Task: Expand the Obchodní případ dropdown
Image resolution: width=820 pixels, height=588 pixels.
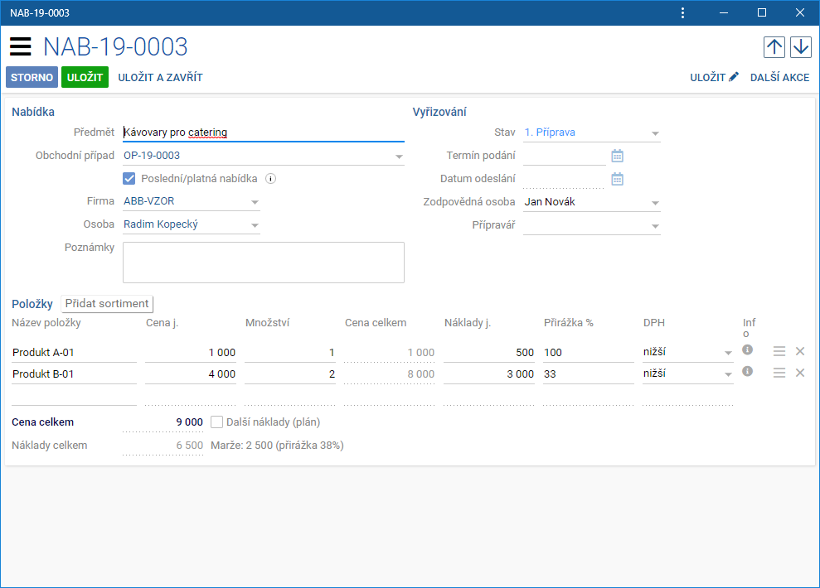Action: [x=399, y=157]
